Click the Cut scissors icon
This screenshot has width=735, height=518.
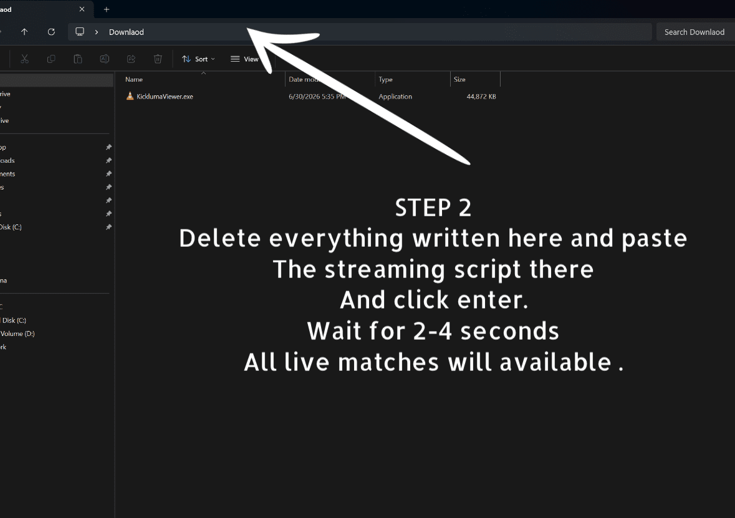[x=24, y=59]
